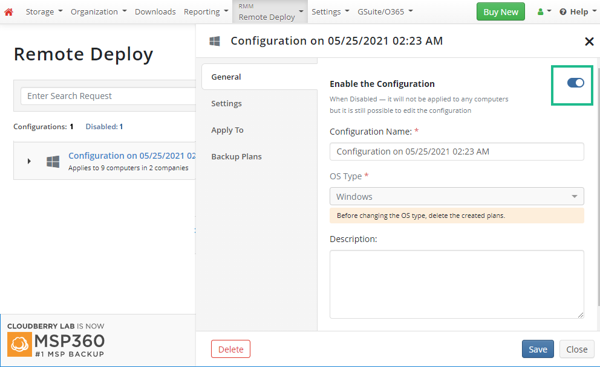This screenshot has width=600, height=367.
Task: Filter by the Disabled: 1 link
Action: (x=104, y=127)
